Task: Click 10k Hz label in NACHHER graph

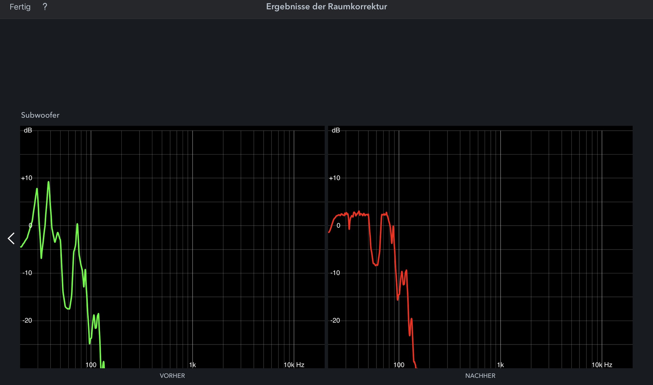Action: tap(602, 365)
